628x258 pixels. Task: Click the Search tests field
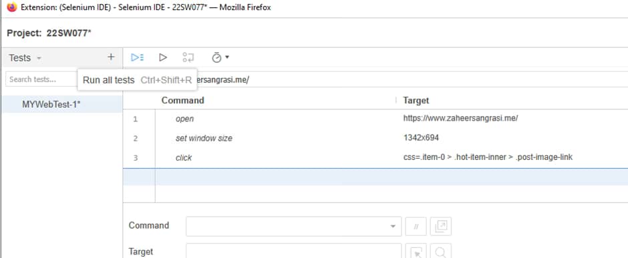tap(40, 79)
